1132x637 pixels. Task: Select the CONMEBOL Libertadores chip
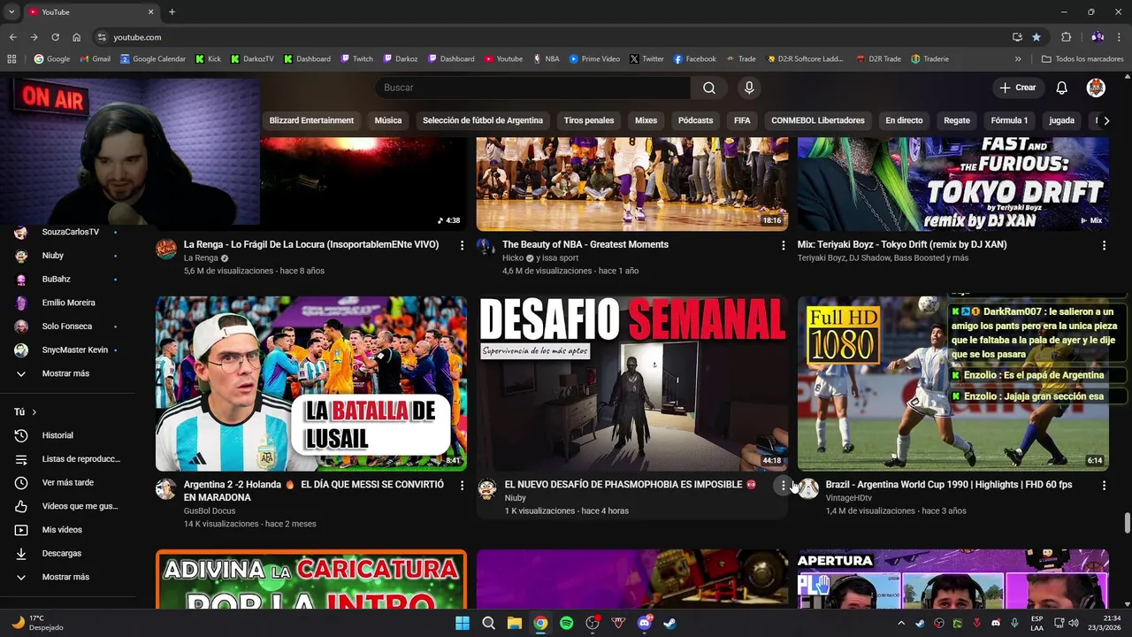click(x=818, y=120)
